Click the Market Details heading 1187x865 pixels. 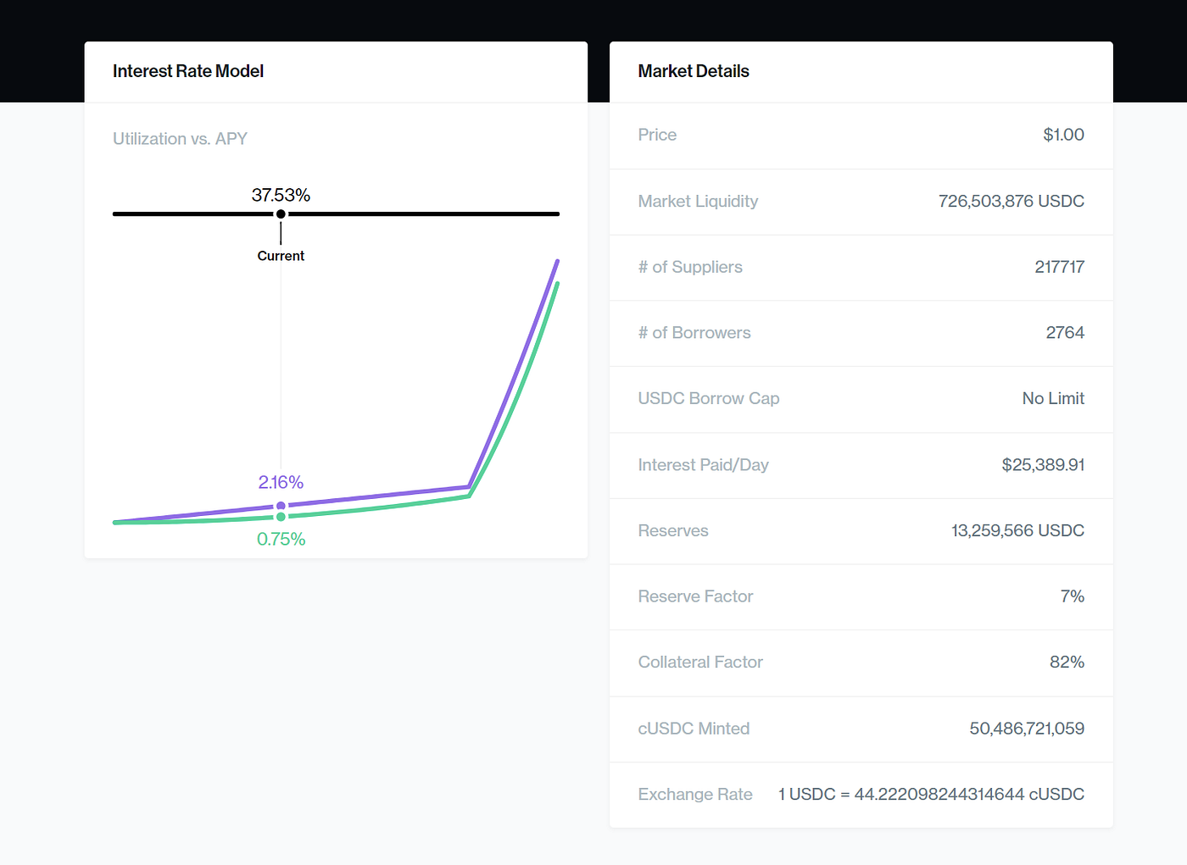(694, 71)
